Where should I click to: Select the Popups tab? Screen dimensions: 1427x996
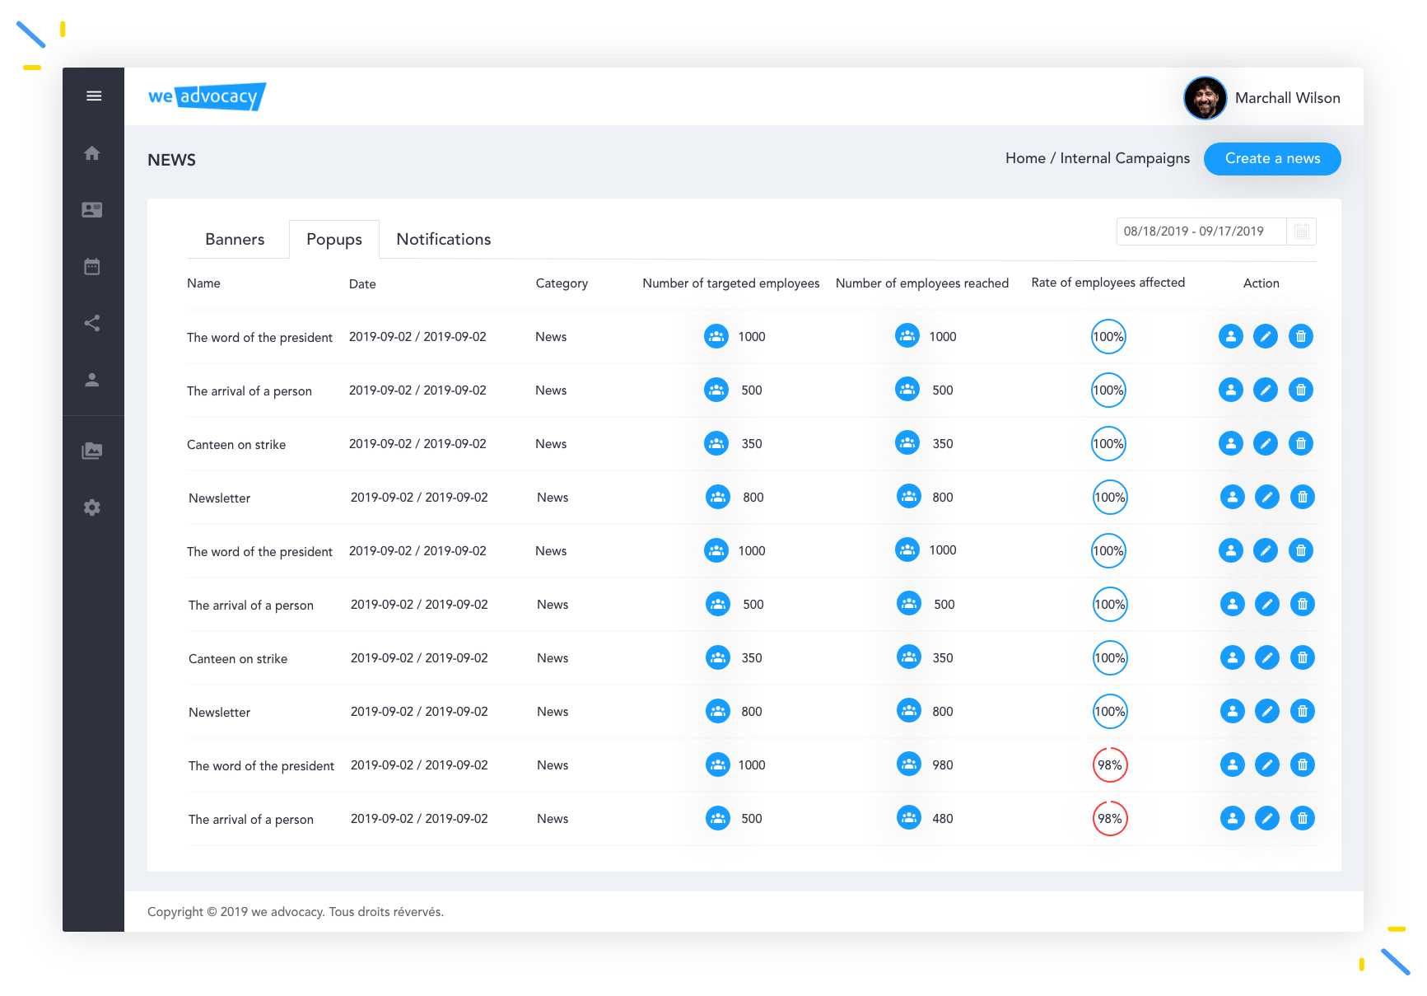(x=334, y=239)
